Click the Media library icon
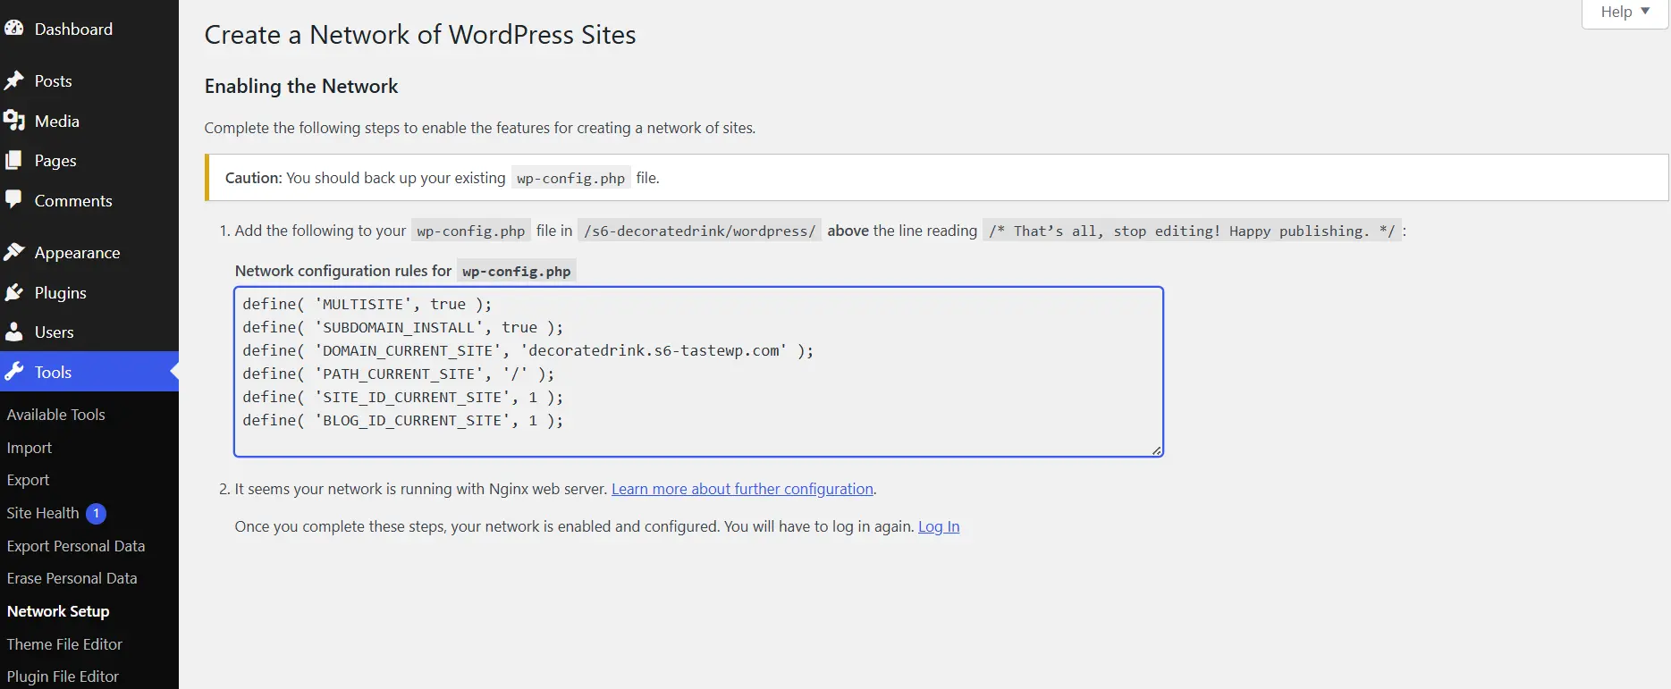 point(13,121)
